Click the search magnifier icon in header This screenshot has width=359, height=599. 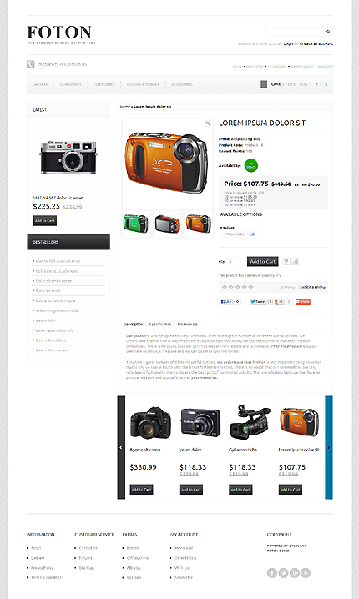(x=328, y=32)
